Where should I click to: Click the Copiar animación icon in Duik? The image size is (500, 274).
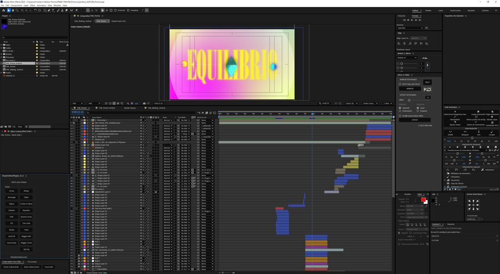tap(478, 112)
